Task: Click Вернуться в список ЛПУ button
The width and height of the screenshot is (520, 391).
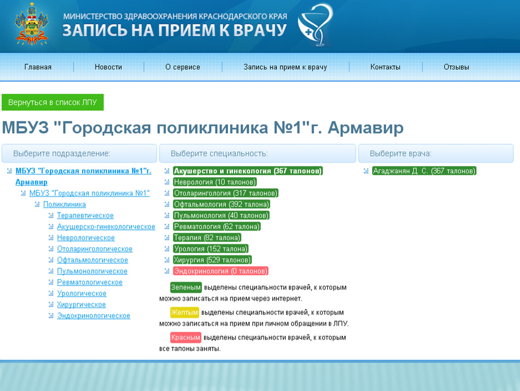Action: coord(53,102)
